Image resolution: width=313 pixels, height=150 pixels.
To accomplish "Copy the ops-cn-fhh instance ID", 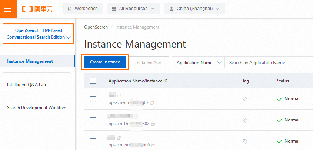I will click(x=153, y=124).
